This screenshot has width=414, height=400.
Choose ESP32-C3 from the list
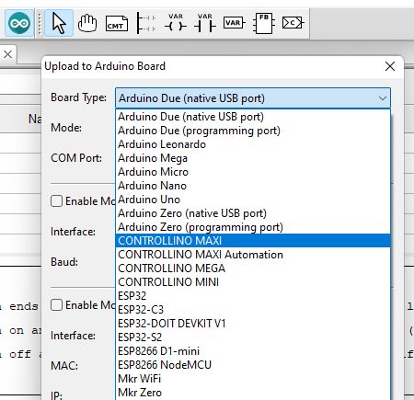[x=253, y=310]
